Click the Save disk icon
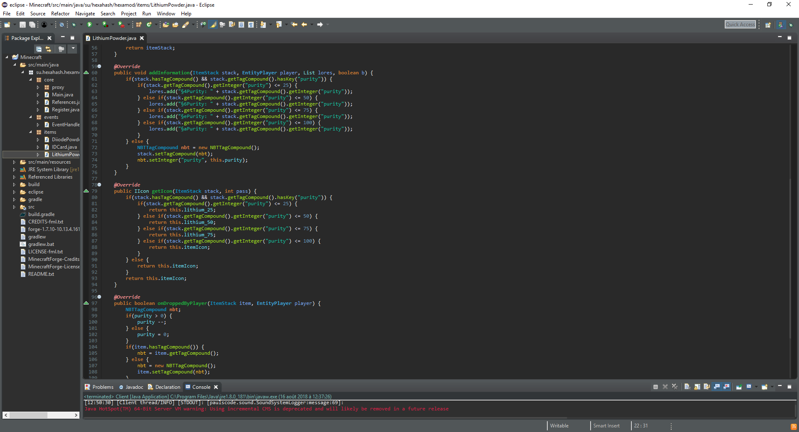Viewport: 799px width, 432px height. (23, 25)
